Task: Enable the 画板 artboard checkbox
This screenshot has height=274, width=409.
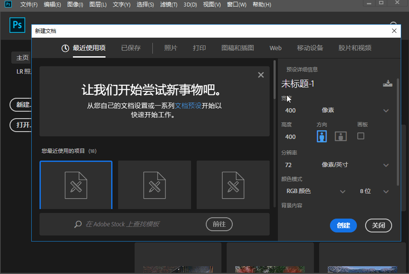Action: [360, 136]
